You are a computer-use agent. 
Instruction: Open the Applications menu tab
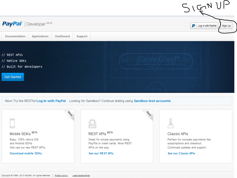click(40, 36)
